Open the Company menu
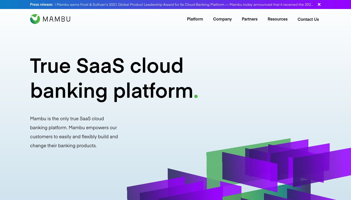The width and height of the screenshot is (351, 200). coord(222,19)
